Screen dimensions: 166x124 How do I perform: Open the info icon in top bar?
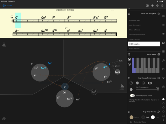157,6
